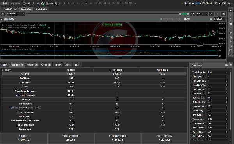Click the Average trade row label

[x=25, y=129]
